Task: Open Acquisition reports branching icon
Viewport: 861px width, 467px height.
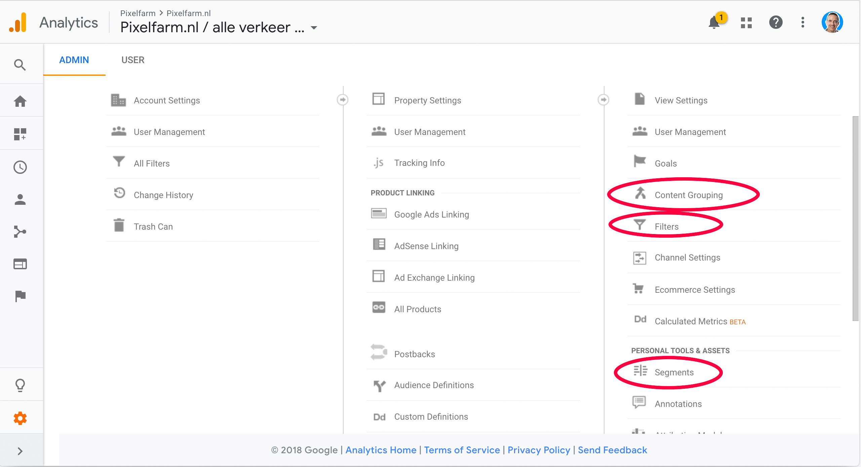Action: [x=20, y=232]
